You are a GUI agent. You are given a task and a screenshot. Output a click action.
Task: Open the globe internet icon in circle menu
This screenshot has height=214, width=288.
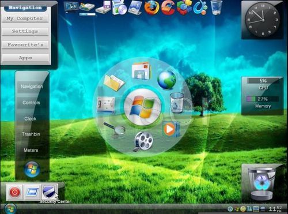coord(166,80)
